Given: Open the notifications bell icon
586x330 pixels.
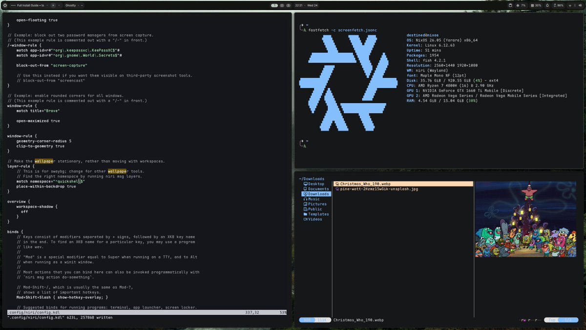Looking at the screenshot, I should [x=547, y=5].
